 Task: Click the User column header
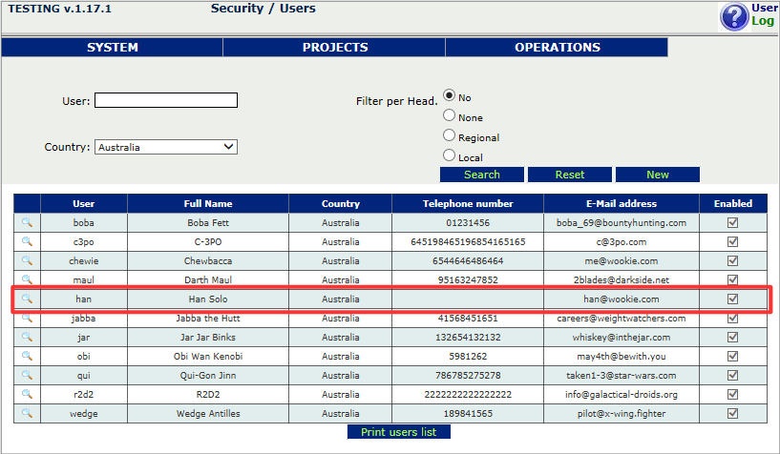coord(84,204)
